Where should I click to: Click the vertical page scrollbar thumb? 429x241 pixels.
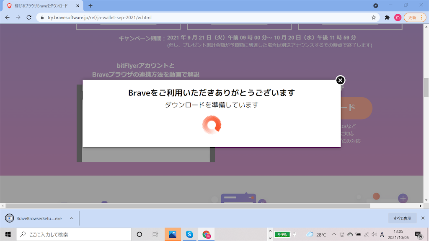click(426, 87)
